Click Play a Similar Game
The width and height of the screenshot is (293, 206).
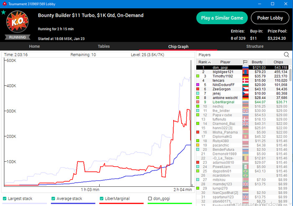[222, 18]
